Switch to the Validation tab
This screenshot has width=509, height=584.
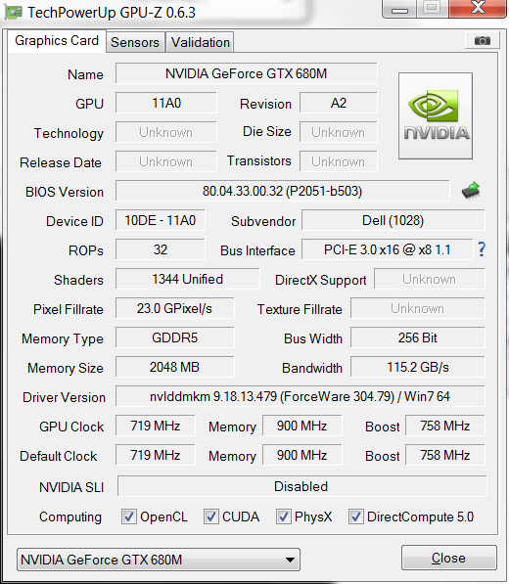pyautogui.click(x=200, y=42)
